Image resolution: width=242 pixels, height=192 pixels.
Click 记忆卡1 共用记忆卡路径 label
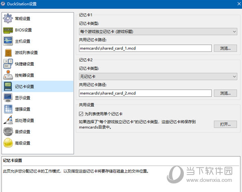pyautogui.click(x=93, y=40)
